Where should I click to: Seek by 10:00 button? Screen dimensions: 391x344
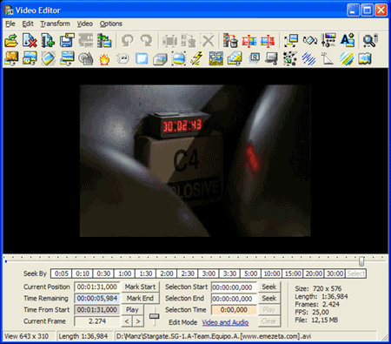272,273
